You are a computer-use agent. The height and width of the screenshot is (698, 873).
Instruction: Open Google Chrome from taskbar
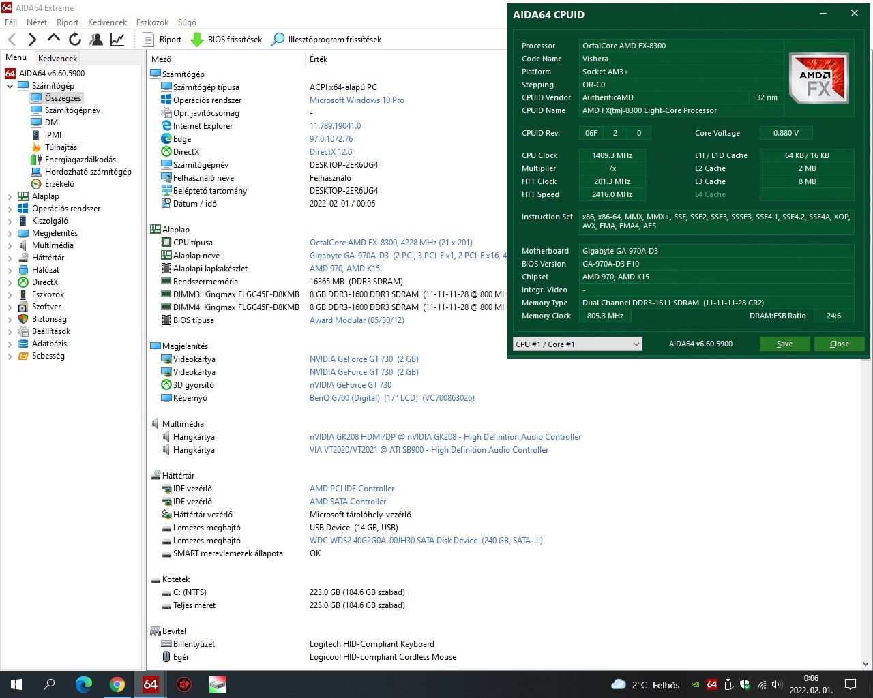pos(117,684)
